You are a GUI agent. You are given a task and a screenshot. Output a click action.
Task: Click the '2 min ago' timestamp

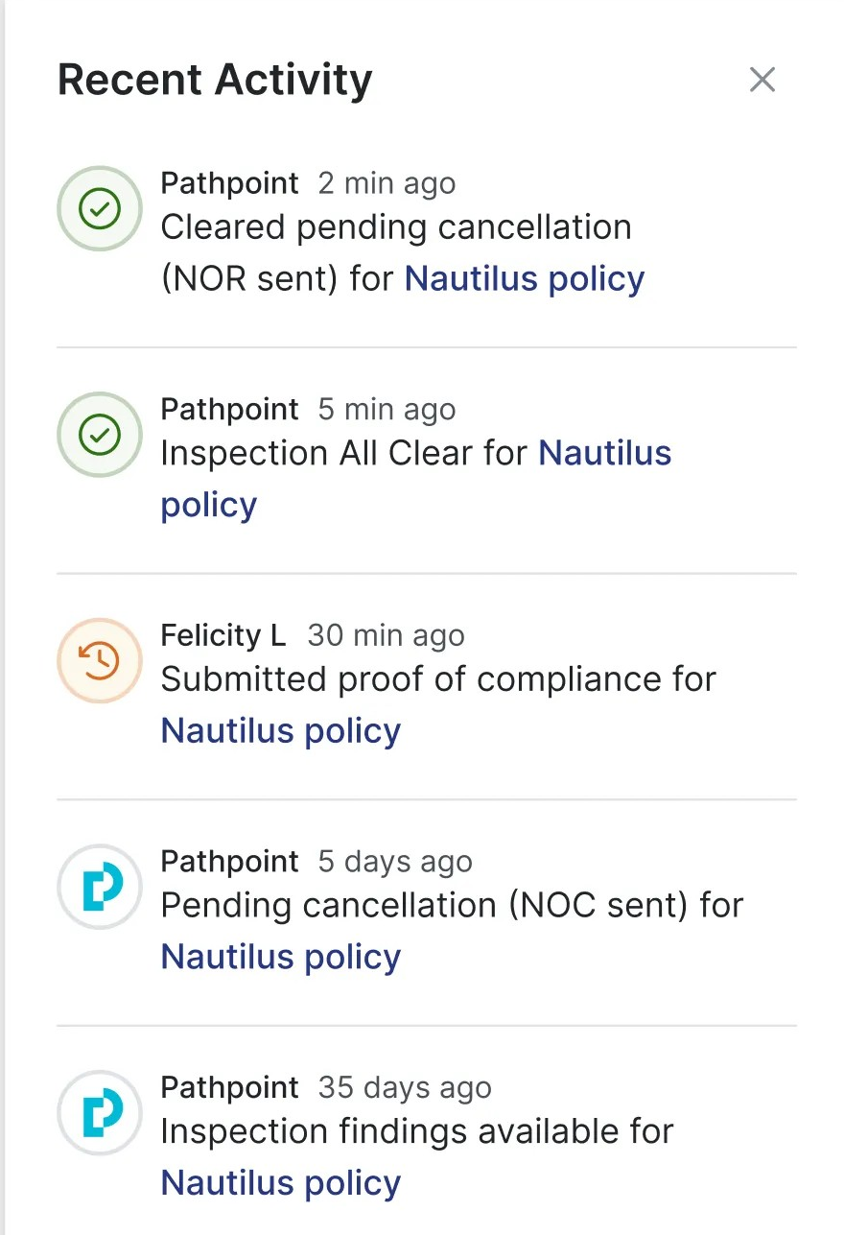[387, 183]
